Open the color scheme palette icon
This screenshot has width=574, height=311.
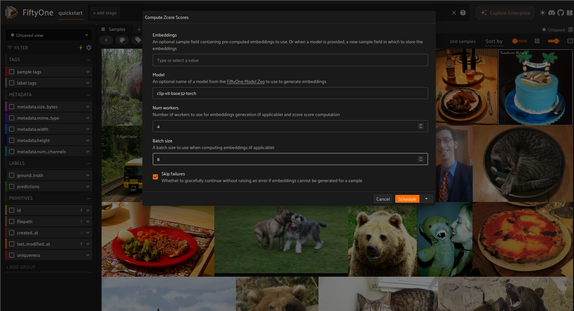click(122, 40)
